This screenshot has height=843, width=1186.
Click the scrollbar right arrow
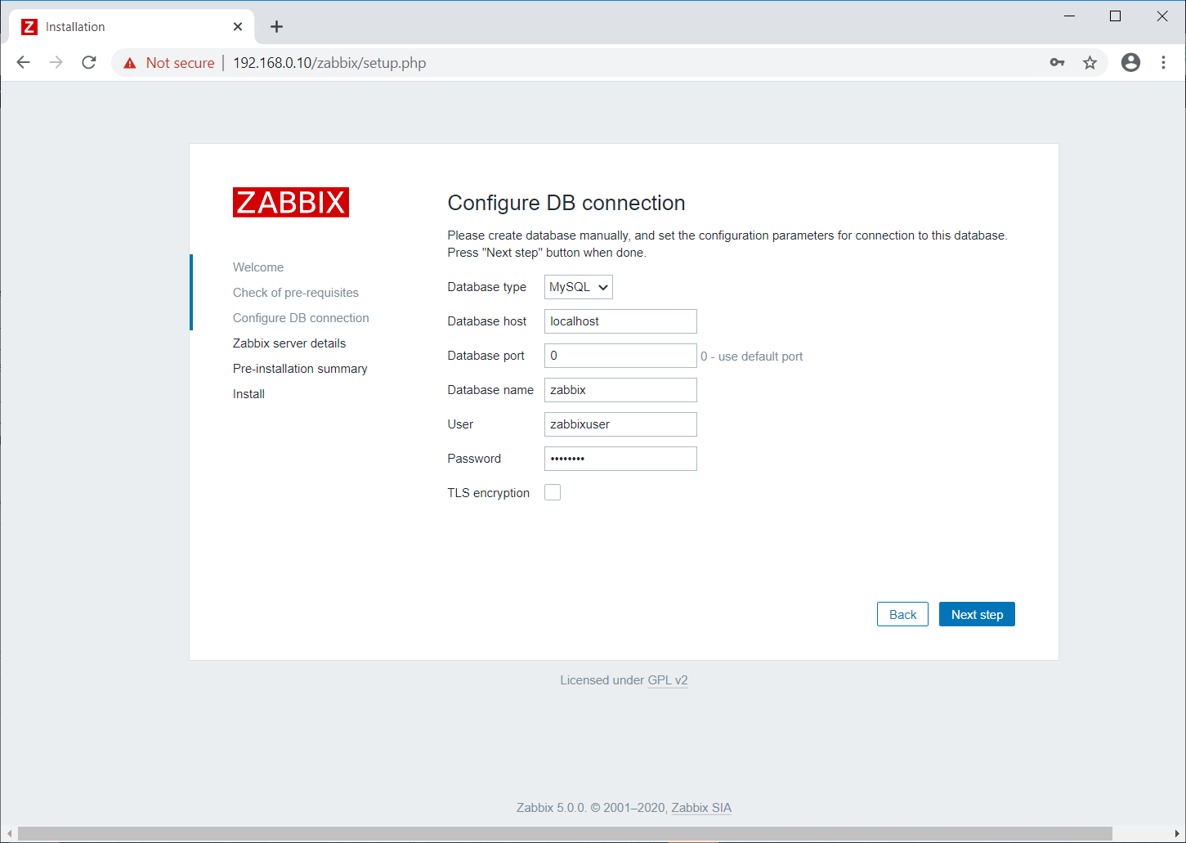click(x=1177, y=833)
